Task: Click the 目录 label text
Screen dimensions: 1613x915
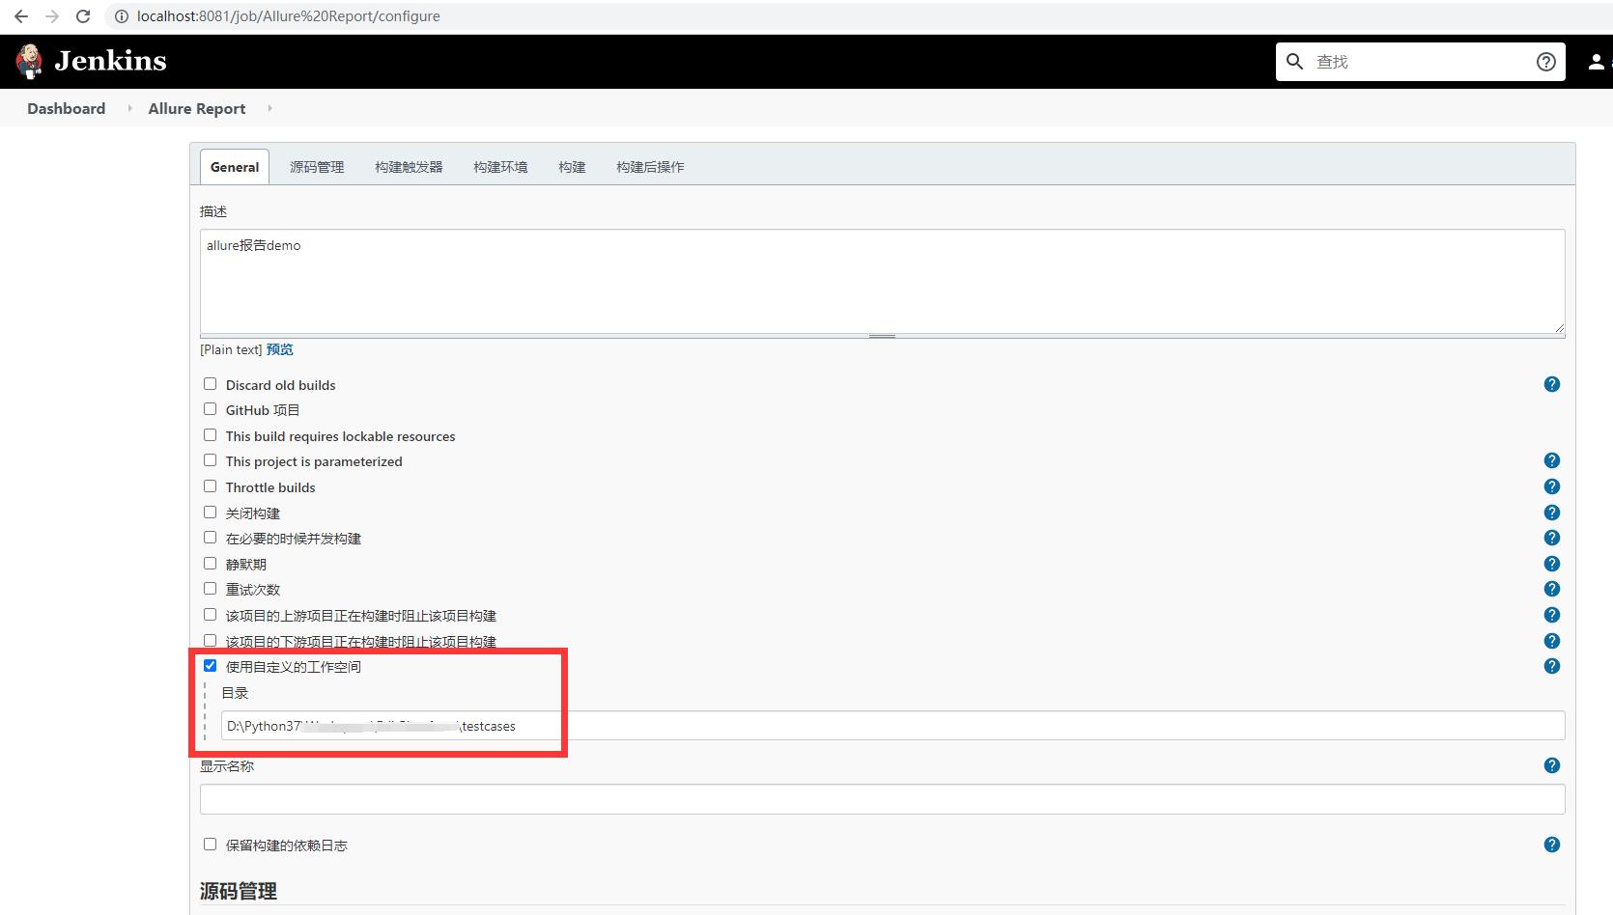Action: (x=235, y=693)
